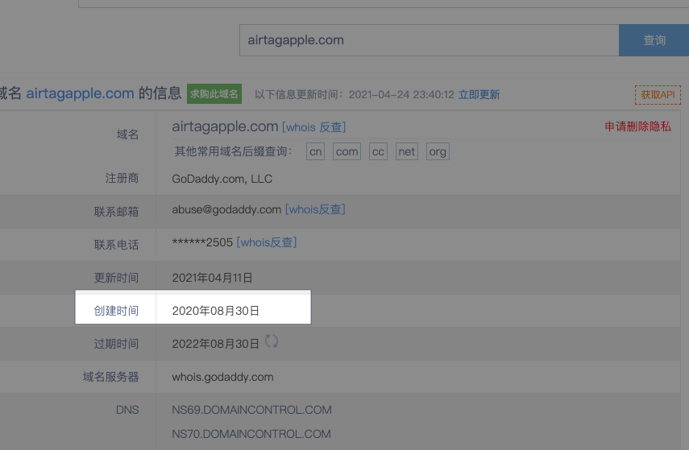Click the registrar text GoDaddy.com, LLC
Image resolution: width=689 pixels, height=450 pixels.
(222, 179)
